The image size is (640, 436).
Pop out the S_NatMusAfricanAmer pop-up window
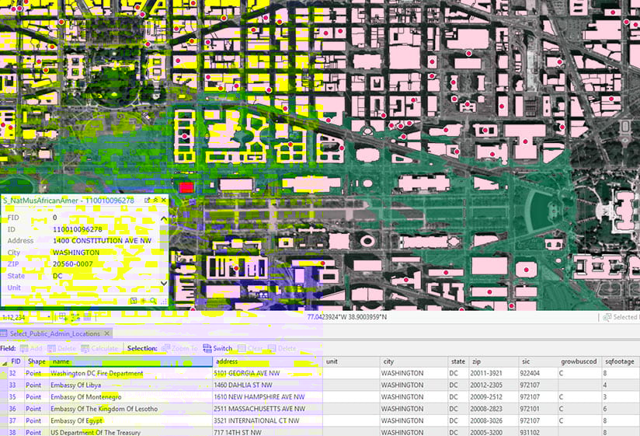pyautogui.click(x=147, y=200)
